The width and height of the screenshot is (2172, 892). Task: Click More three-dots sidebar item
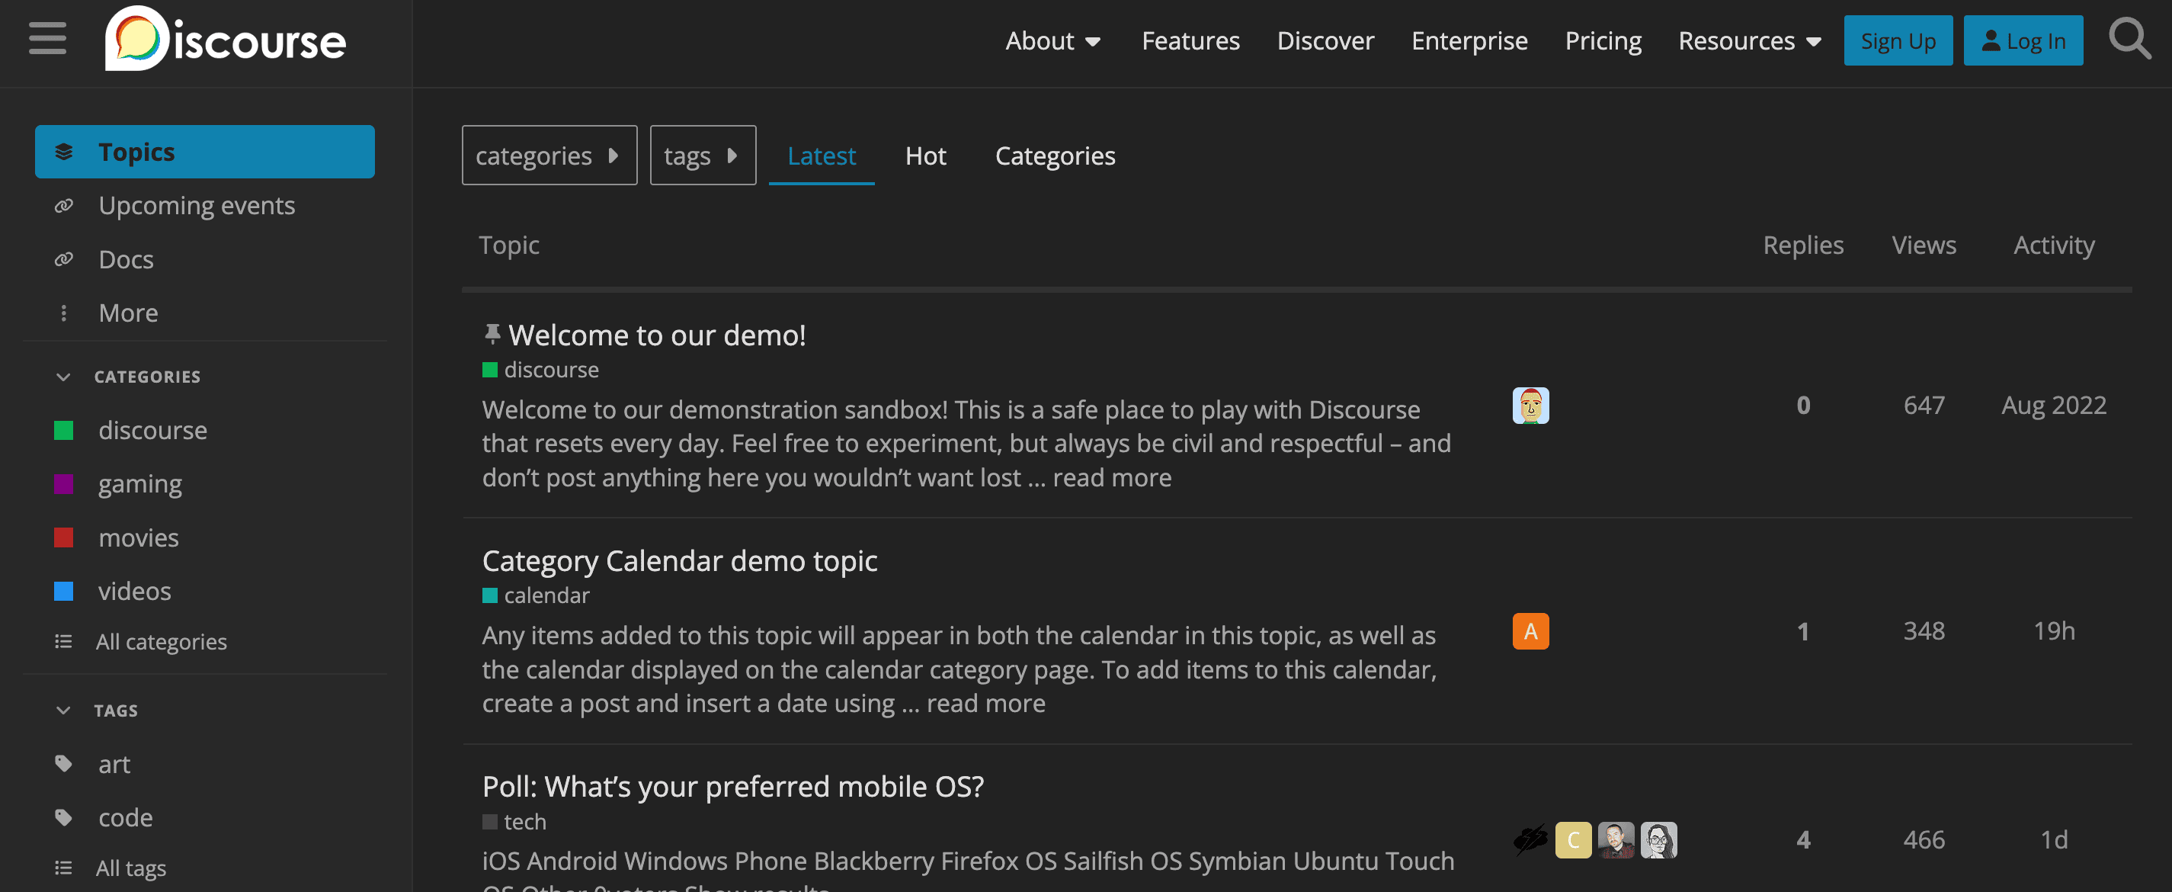click(63, 313)
